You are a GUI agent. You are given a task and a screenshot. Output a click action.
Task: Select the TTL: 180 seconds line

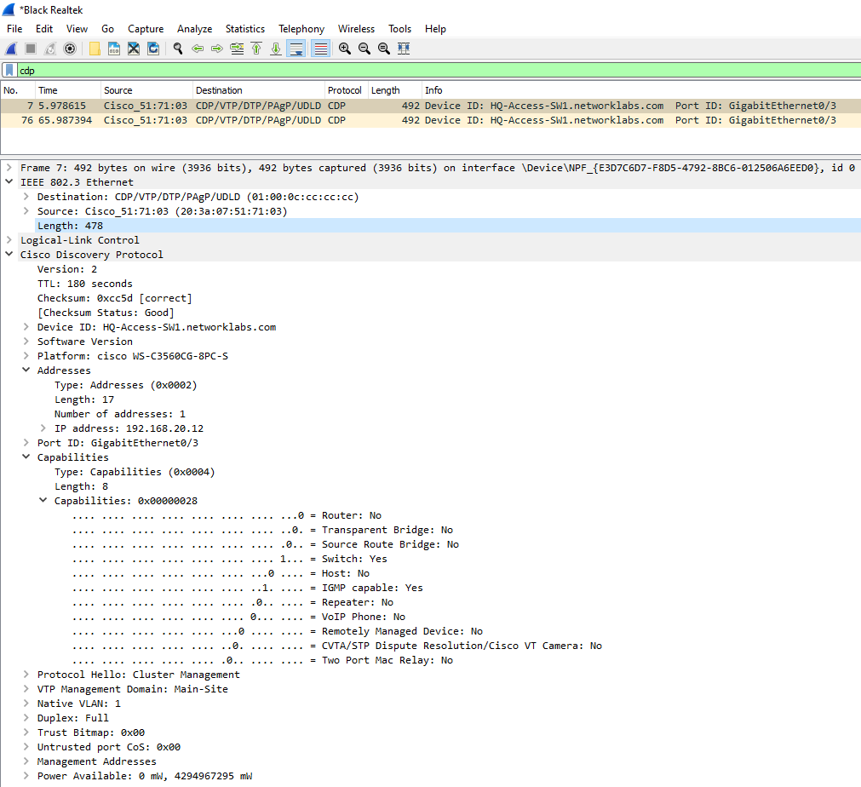pos(84,284)
